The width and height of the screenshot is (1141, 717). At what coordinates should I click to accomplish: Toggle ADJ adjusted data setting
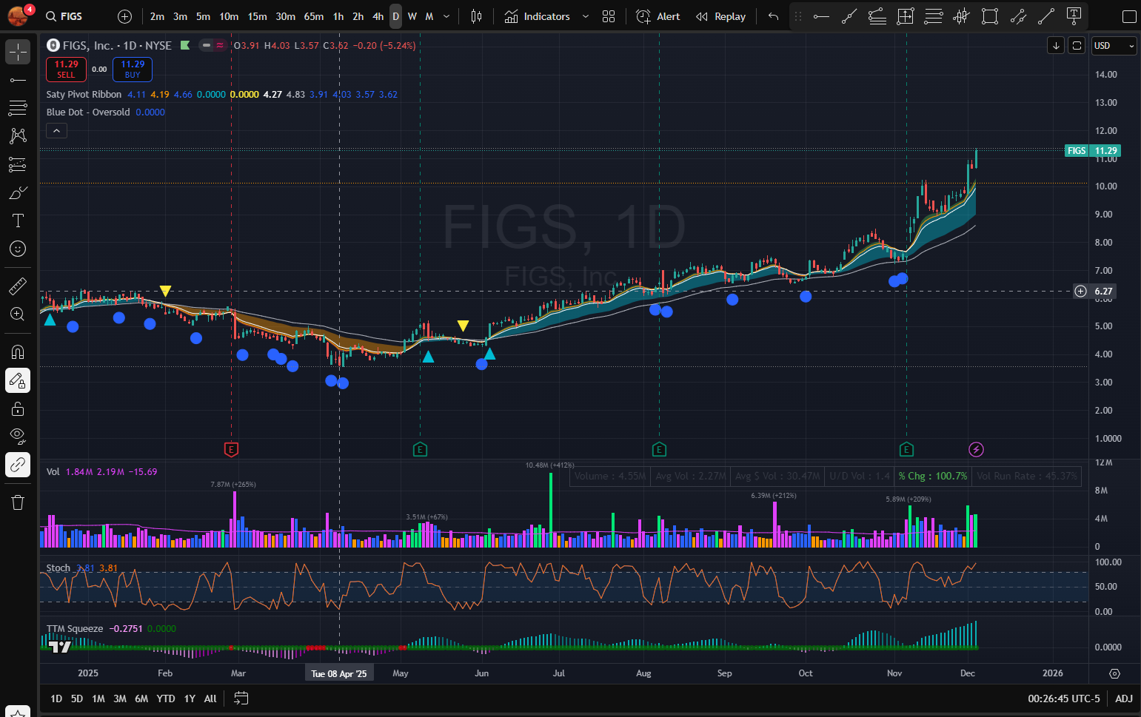[1124, 699]
